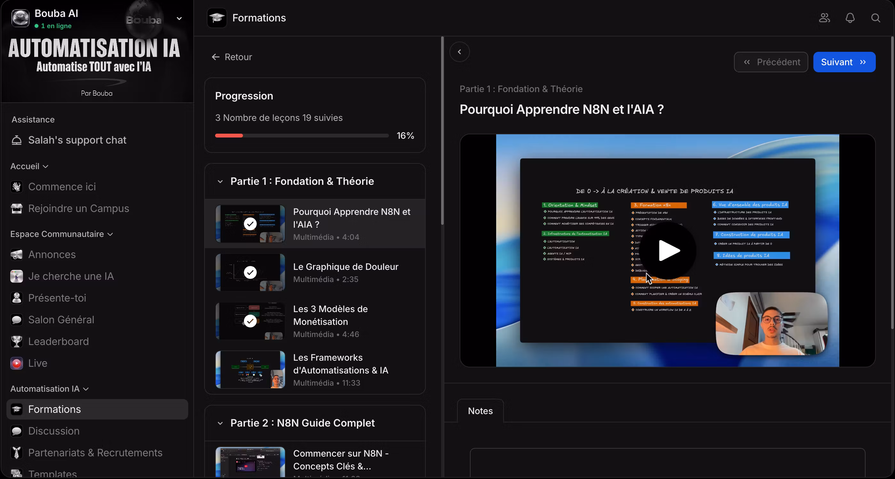Click the Partenariats & Recrutements tie icon
895x479 pixels.
click(16, 453)
